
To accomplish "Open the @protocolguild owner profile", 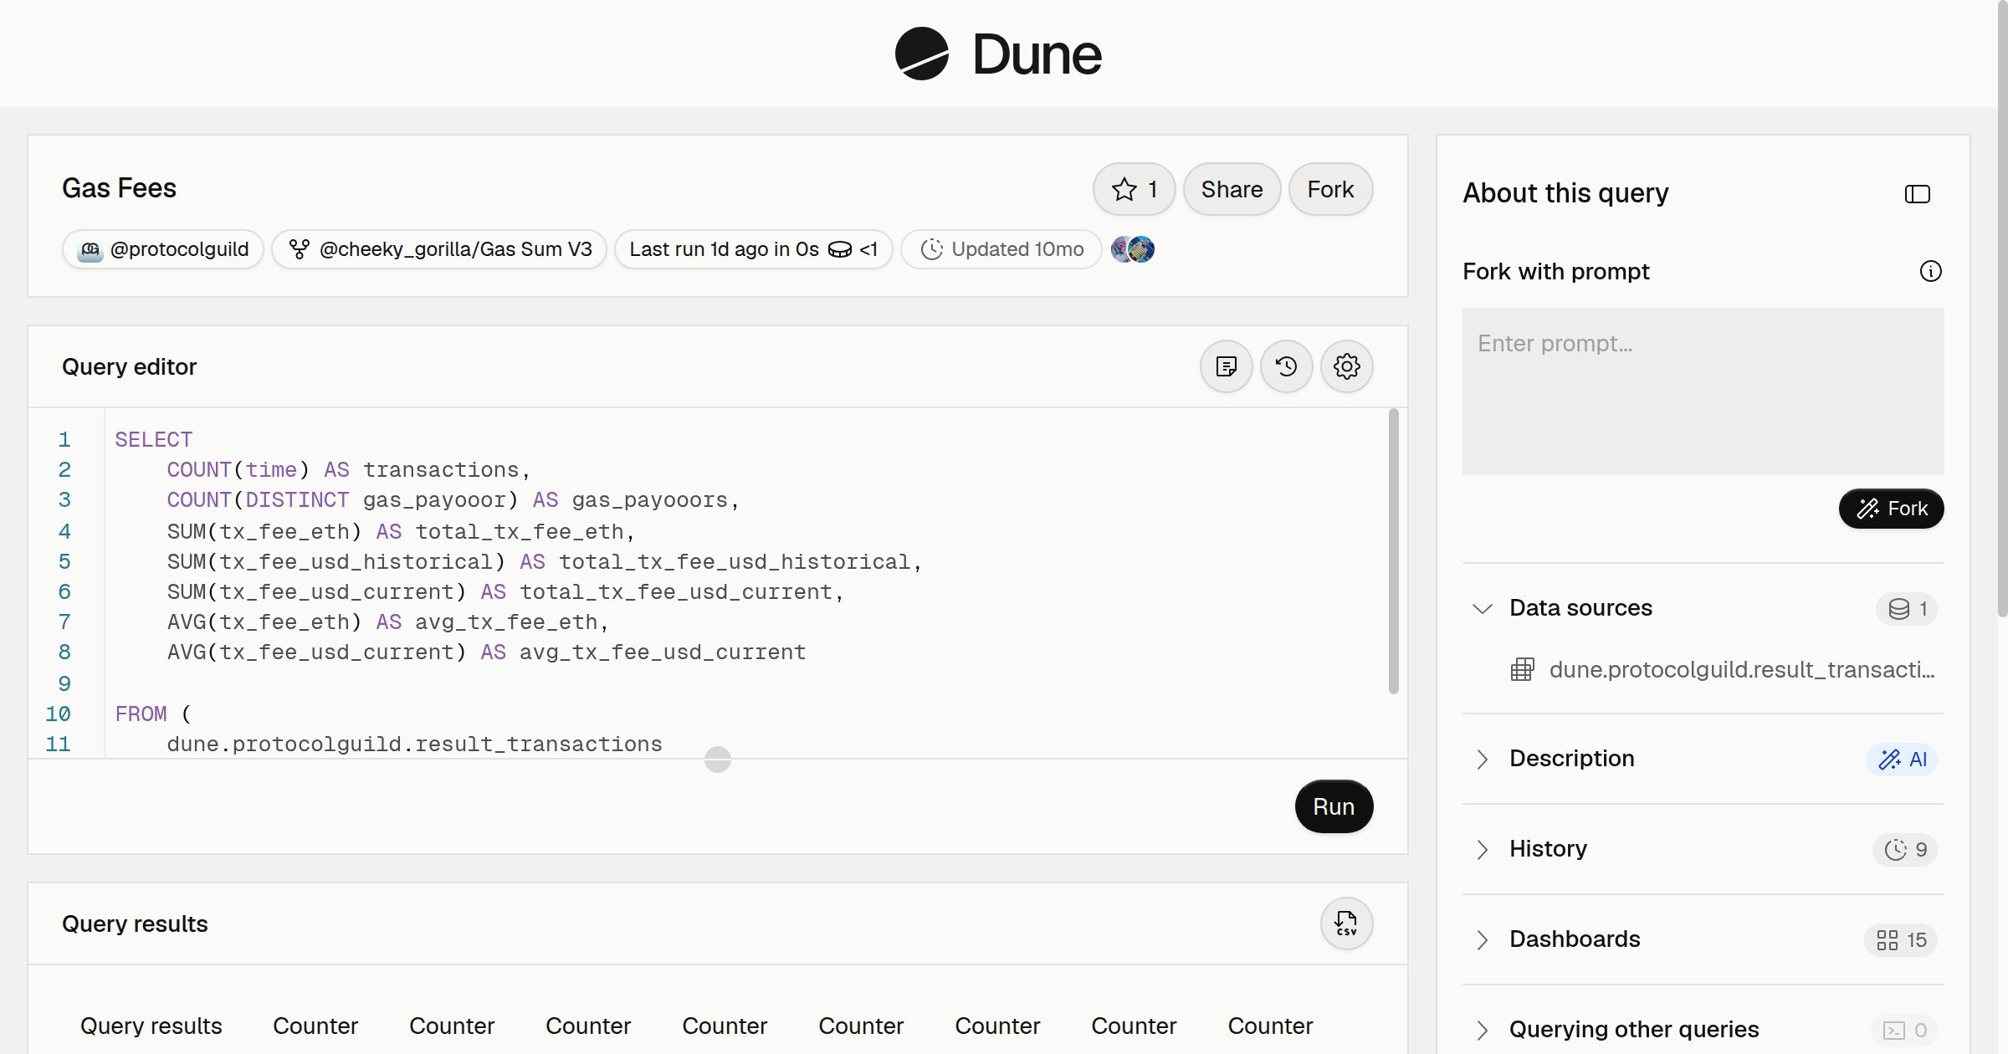I will (163, 249).
